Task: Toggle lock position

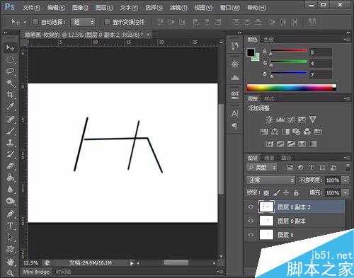Action: (x=286, y=193)
